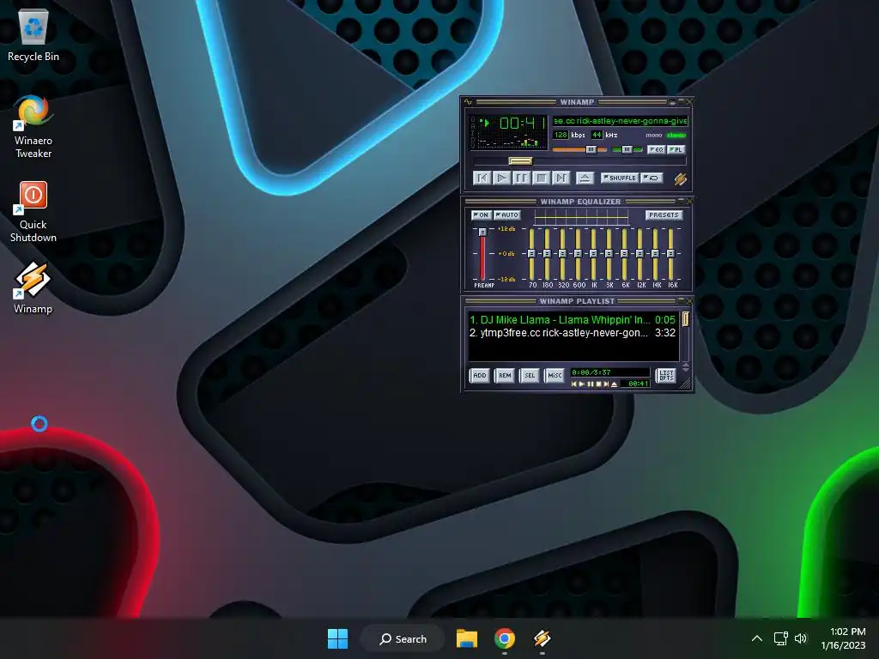879x659 pixels.
Task: Click the 1K equalizer band slider
Action: point(593,254)
